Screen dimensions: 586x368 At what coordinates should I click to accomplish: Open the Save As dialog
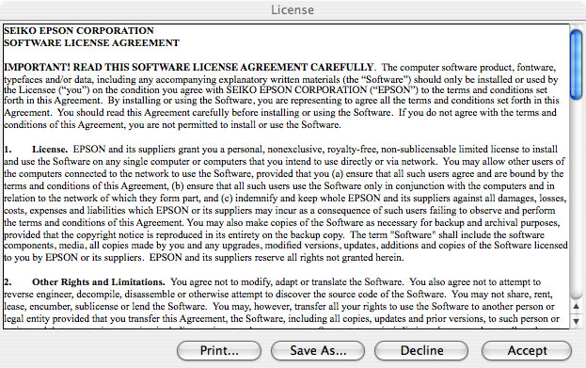pos(318,351)
